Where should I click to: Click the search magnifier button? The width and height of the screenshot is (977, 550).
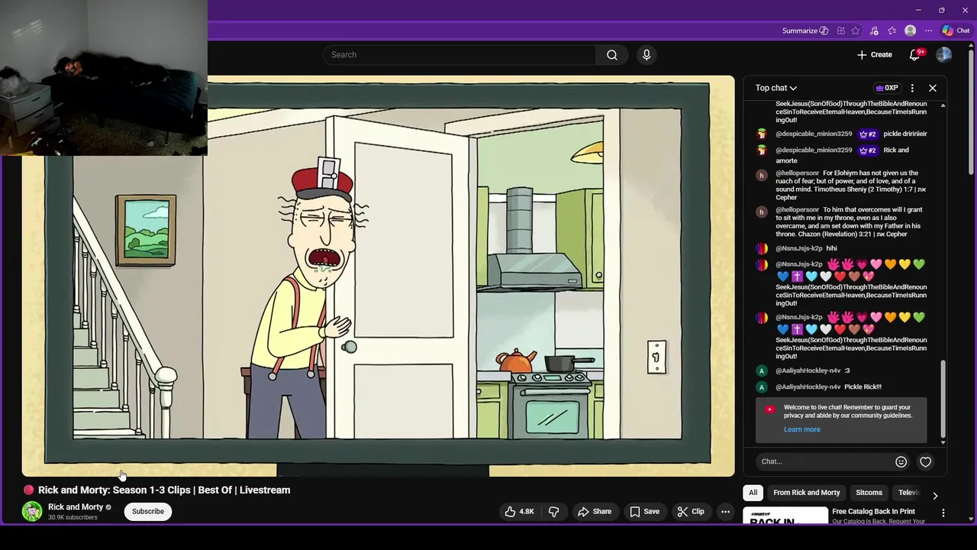pos(611,55)
